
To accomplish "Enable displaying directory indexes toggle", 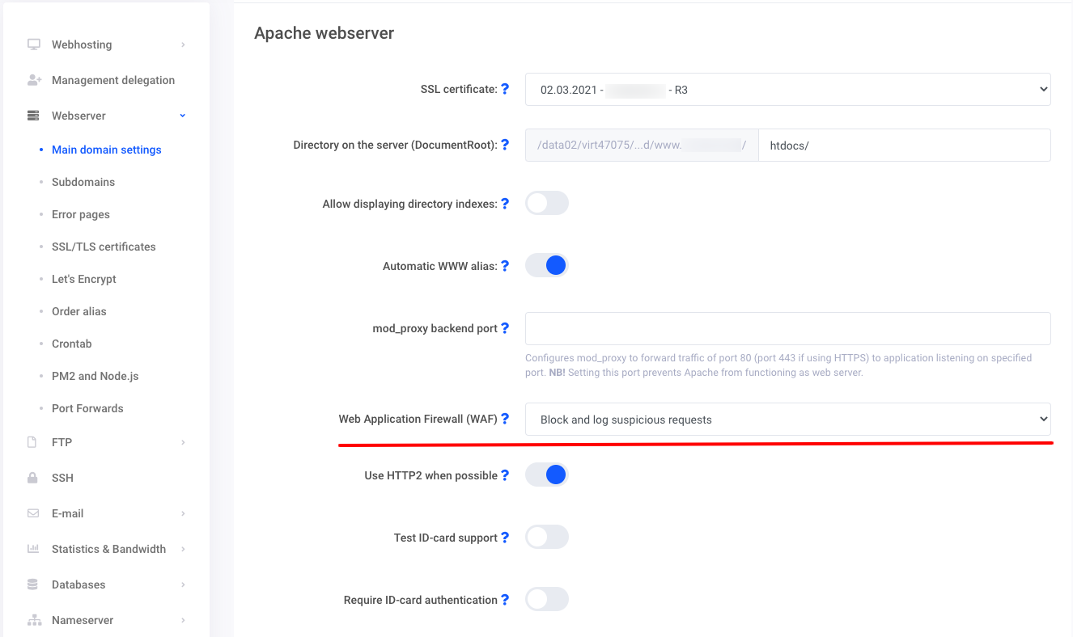I will [547, 203].
